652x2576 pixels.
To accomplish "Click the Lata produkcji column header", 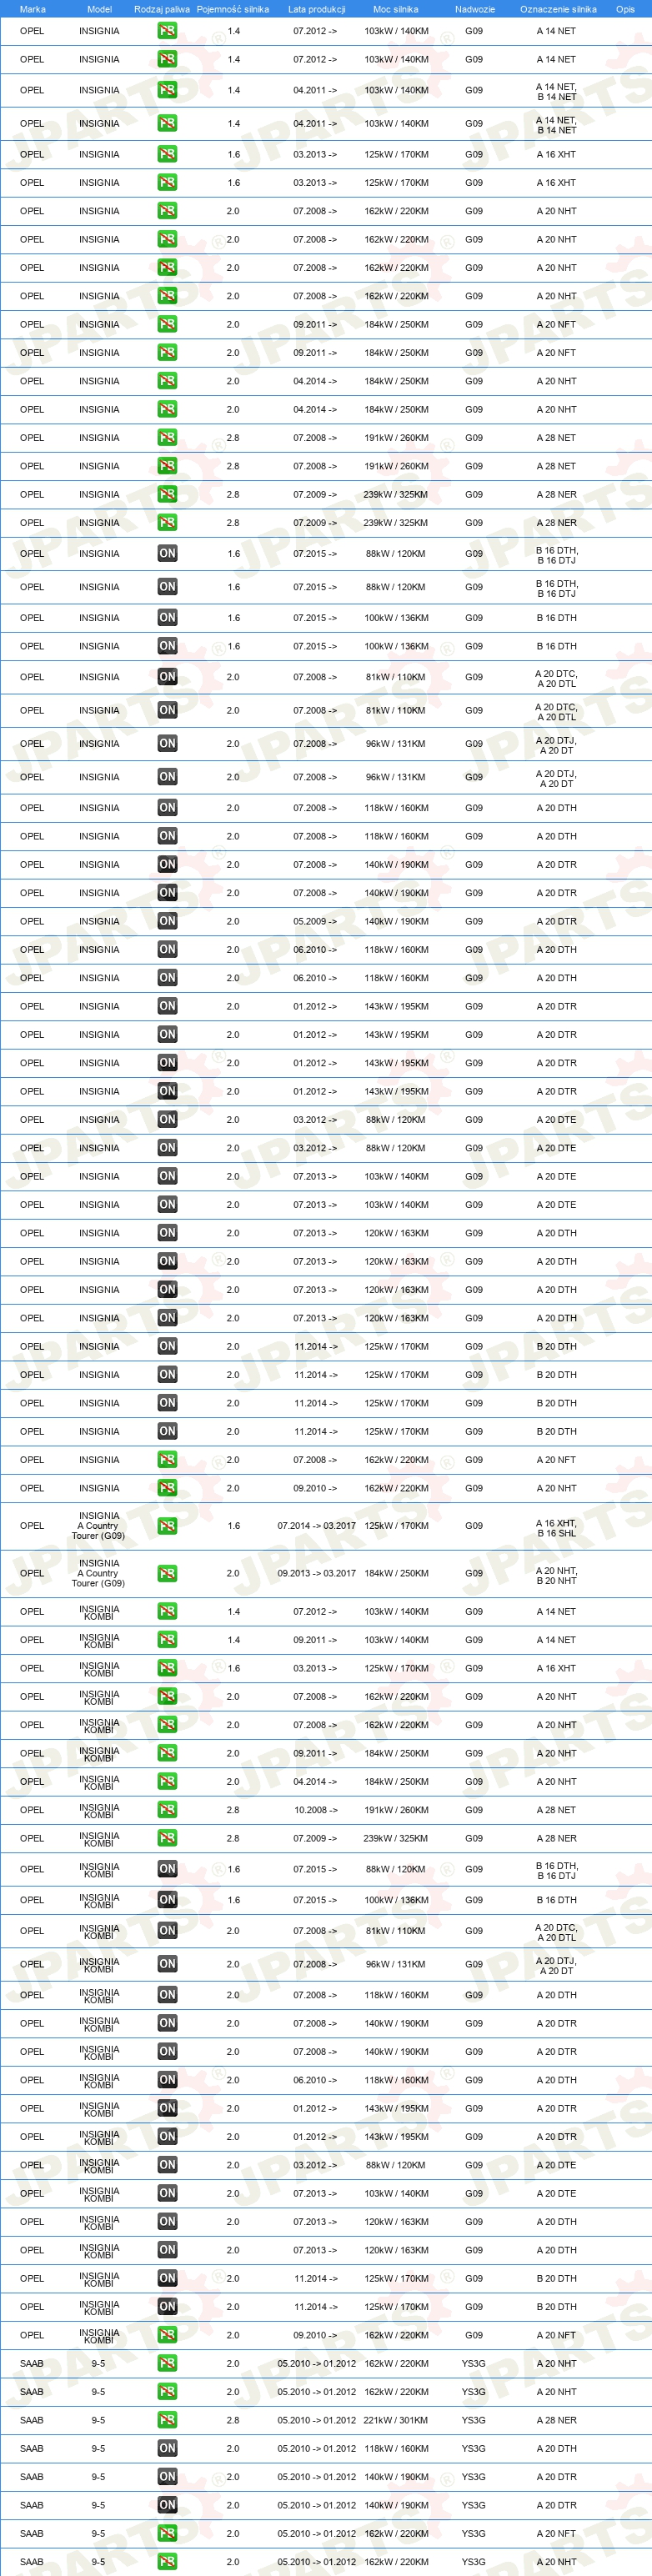I will (x=317, y=9).
